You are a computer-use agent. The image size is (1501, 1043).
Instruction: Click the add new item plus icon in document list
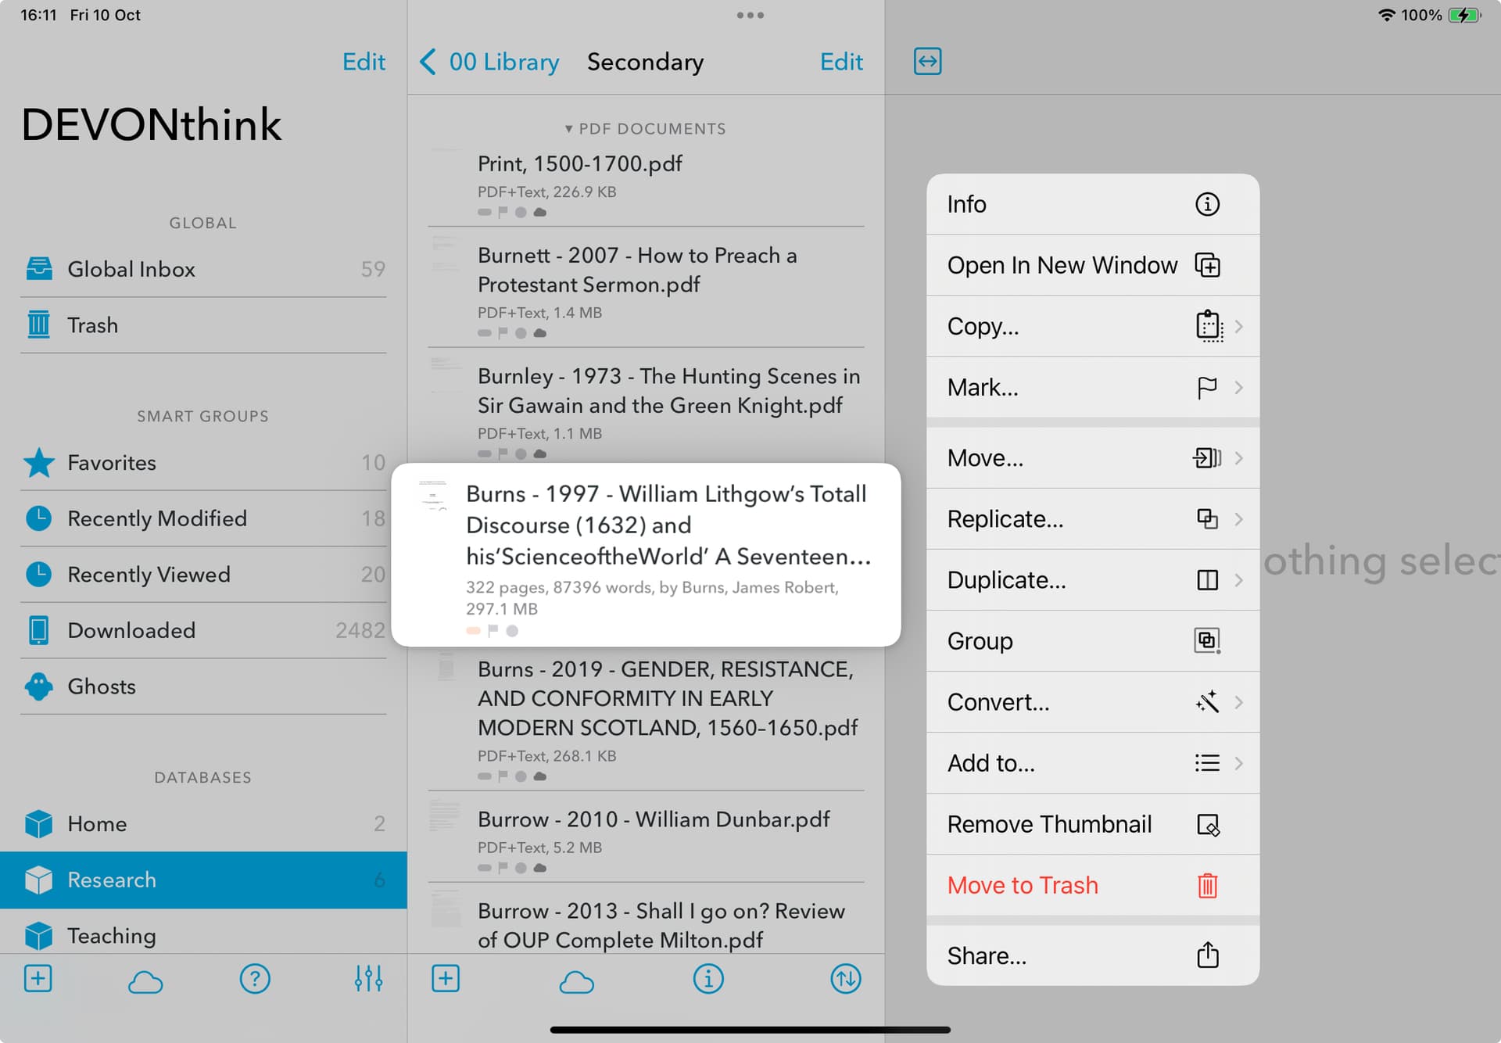(x=446, y=979)
